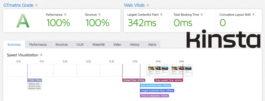
Task: Click the Performance 100% score
Action: [x=58, y=23]
